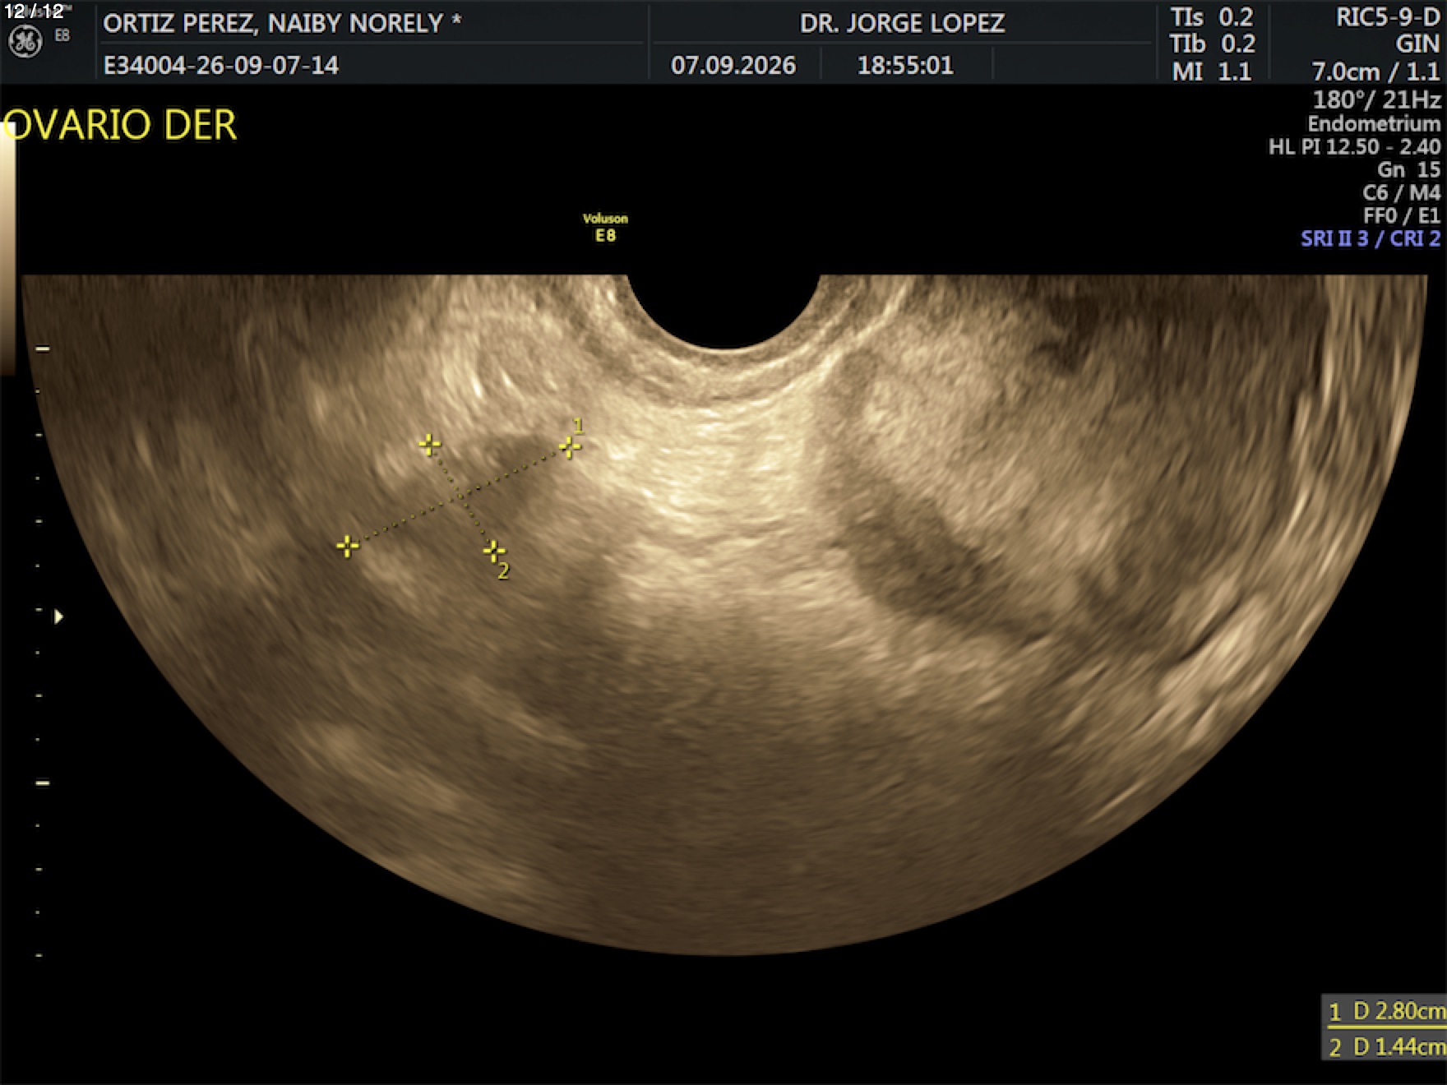Click the GE logo icon
This screenshot has height=1085, width=1447.
25,42
